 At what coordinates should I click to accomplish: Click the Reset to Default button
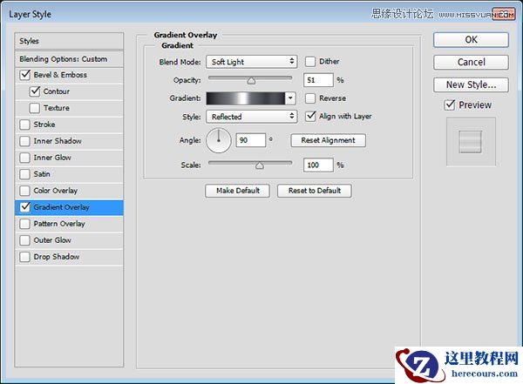pos(314,191)
